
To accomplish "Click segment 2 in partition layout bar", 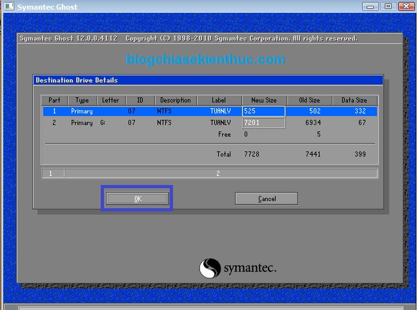I will point(221,173).
